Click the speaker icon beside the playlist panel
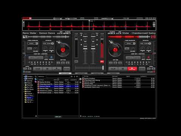Viewport: 181px width, 136px height. [81, 82]
